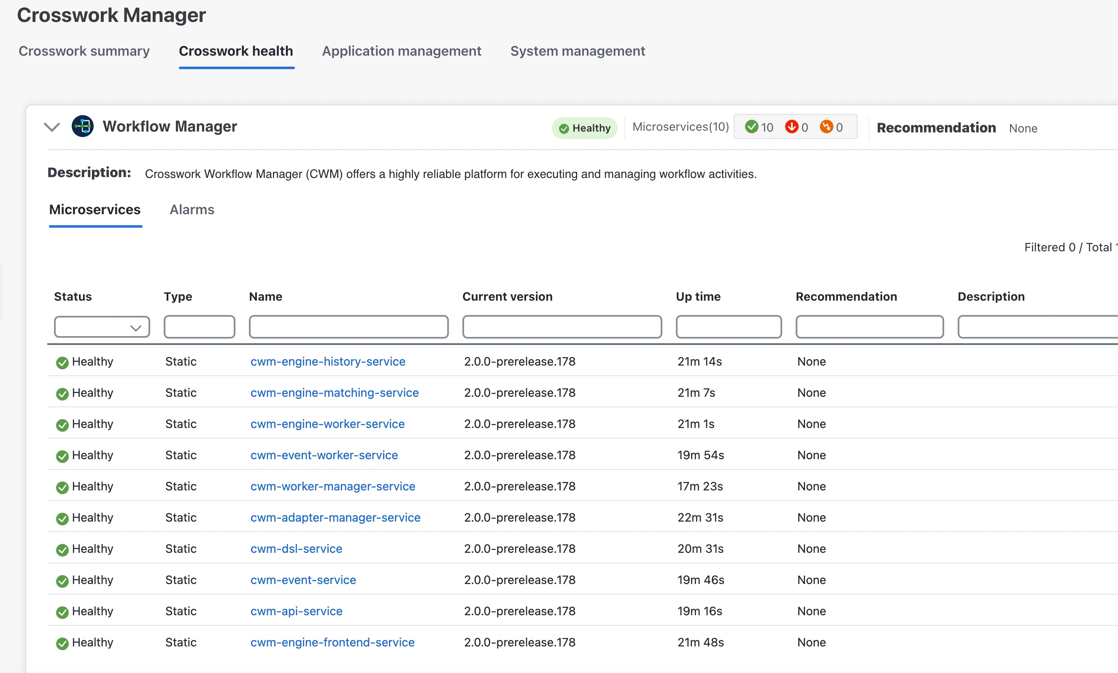
Task: Sort by the Name column header
Action: pyautogui.click(x=265, y=296)
